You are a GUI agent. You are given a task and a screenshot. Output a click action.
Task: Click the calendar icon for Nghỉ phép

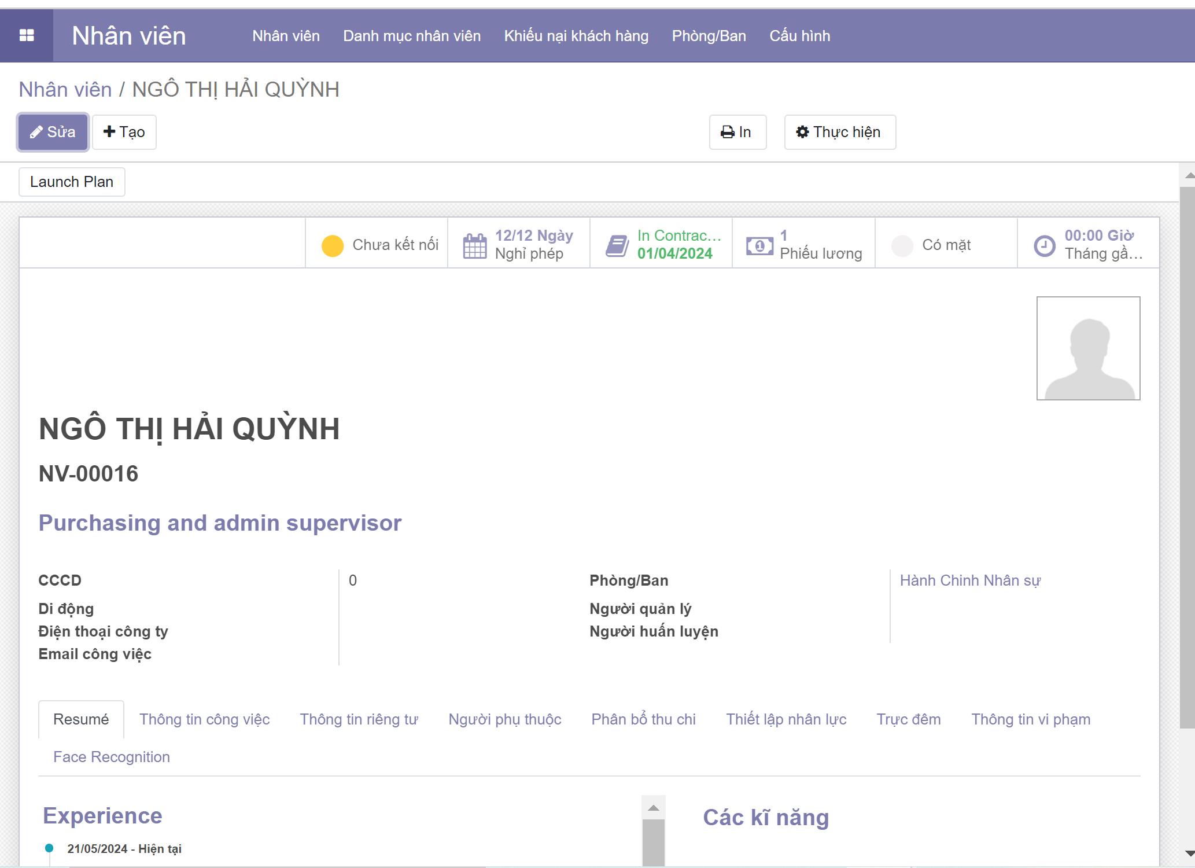click(474, 245)
